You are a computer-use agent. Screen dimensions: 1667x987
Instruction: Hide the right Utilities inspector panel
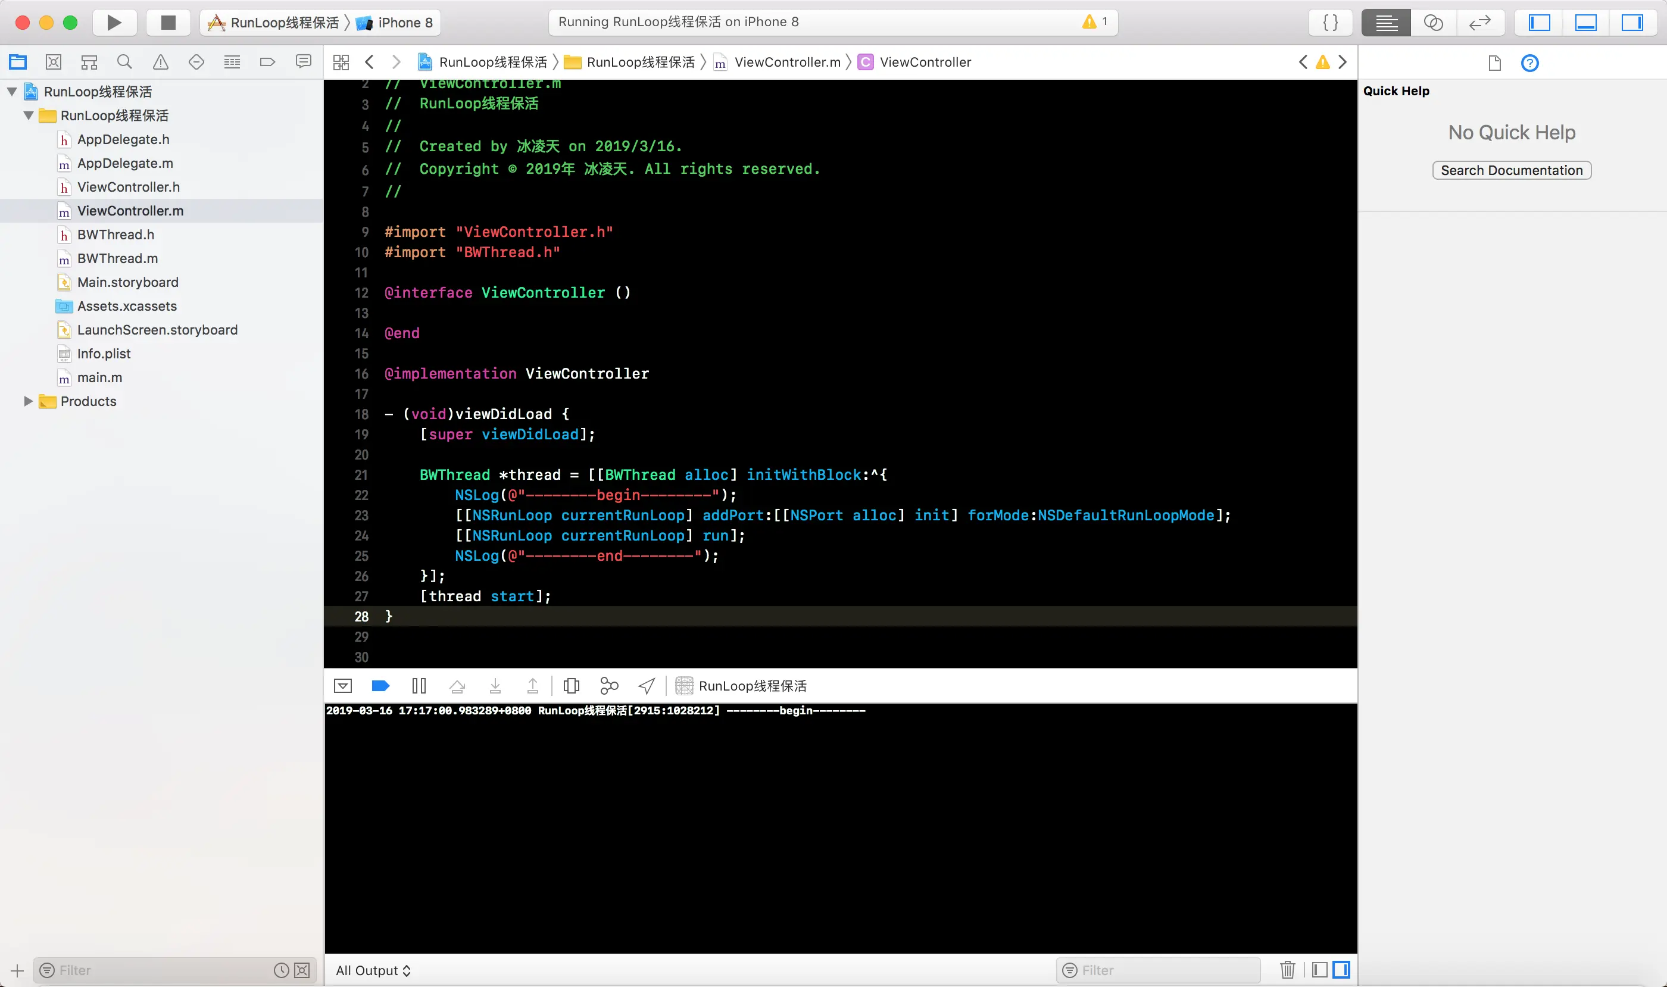[1632, 23]
